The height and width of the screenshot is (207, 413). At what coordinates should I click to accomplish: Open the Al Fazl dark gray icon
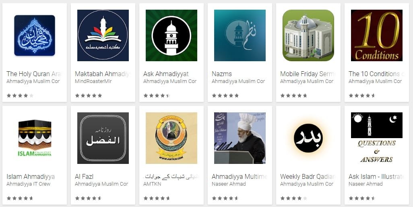pos(103,138)
